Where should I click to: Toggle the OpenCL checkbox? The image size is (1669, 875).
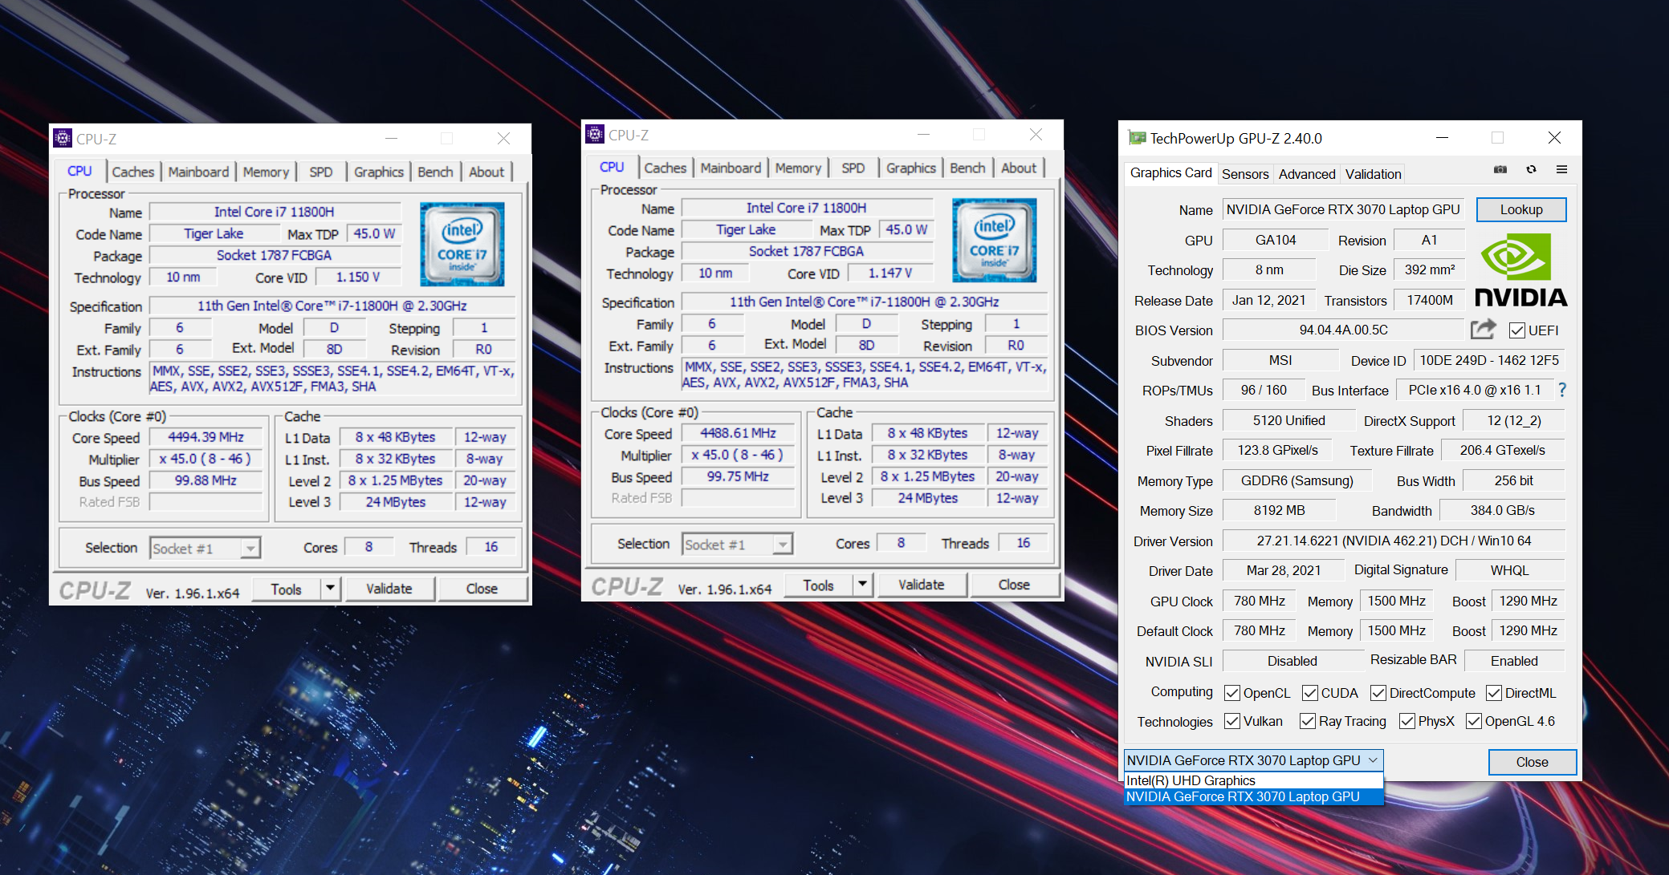(x=1232, y=693)
